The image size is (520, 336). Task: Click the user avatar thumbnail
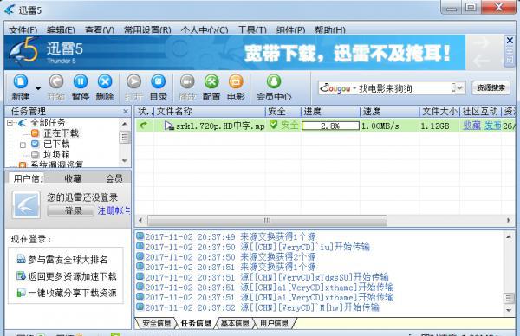(x=26, y=204)
